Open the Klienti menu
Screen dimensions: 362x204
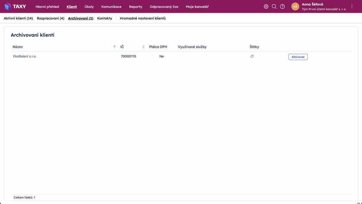tap(72, 7)
